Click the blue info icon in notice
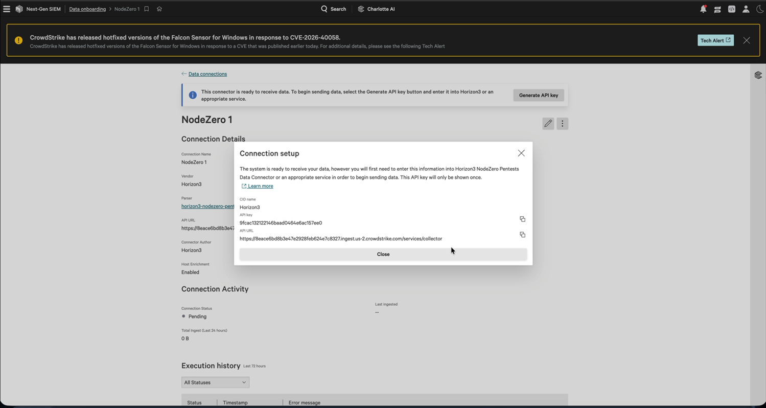This screenshot has width=766, height=408. [193, 95]
